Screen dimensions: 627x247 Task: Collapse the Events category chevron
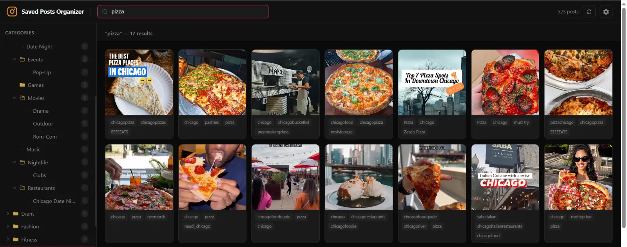coord(14,59)
